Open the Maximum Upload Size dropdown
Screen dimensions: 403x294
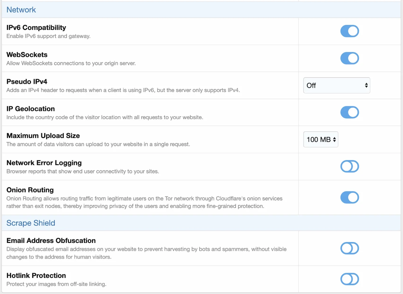[321, 139]
